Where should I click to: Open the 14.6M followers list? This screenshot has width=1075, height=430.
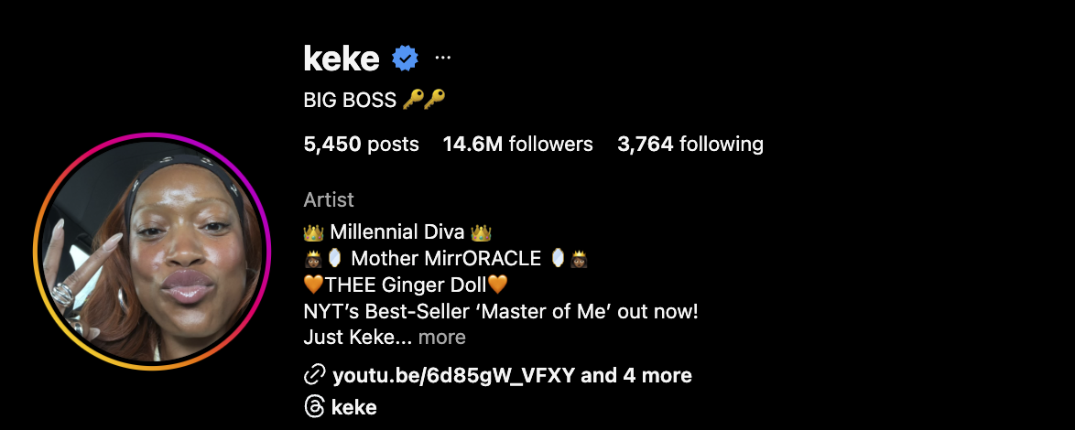tap(517, 144)
